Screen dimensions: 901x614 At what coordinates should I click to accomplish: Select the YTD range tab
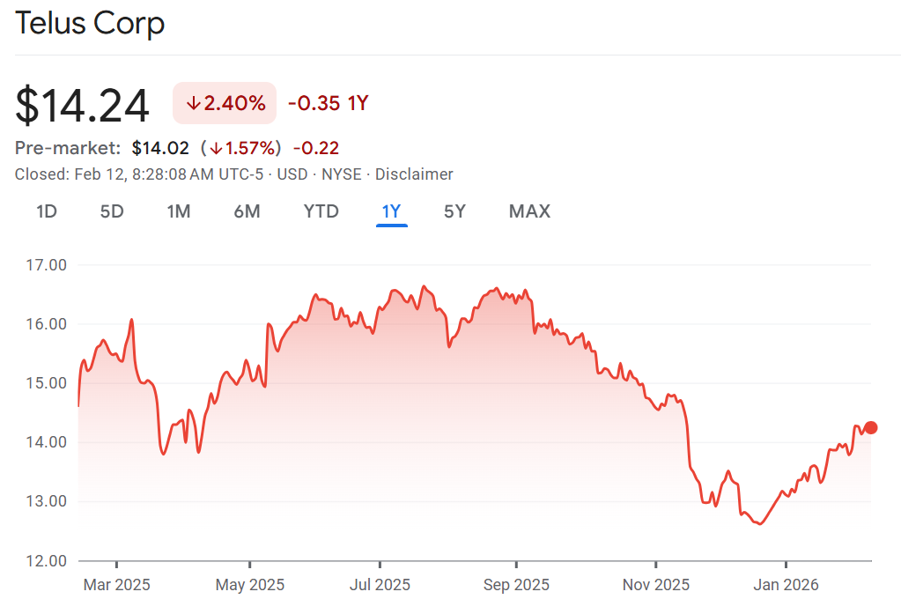[x=321, y=211]
